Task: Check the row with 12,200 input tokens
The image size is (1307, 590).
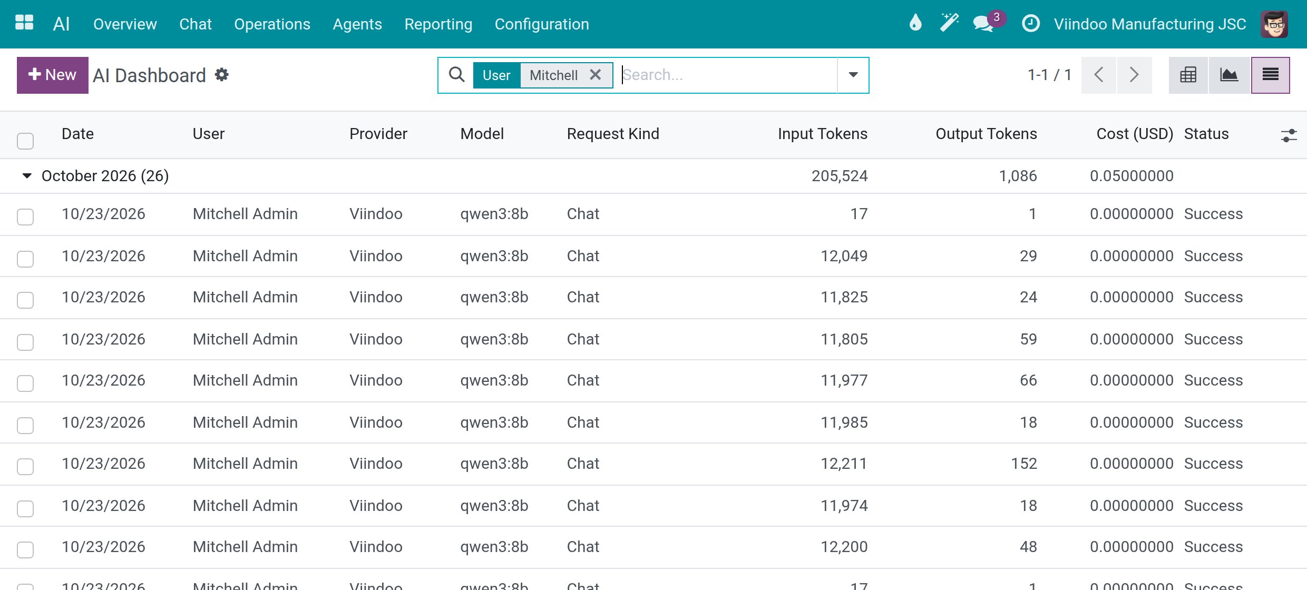Action: click(x=25, y=549)
